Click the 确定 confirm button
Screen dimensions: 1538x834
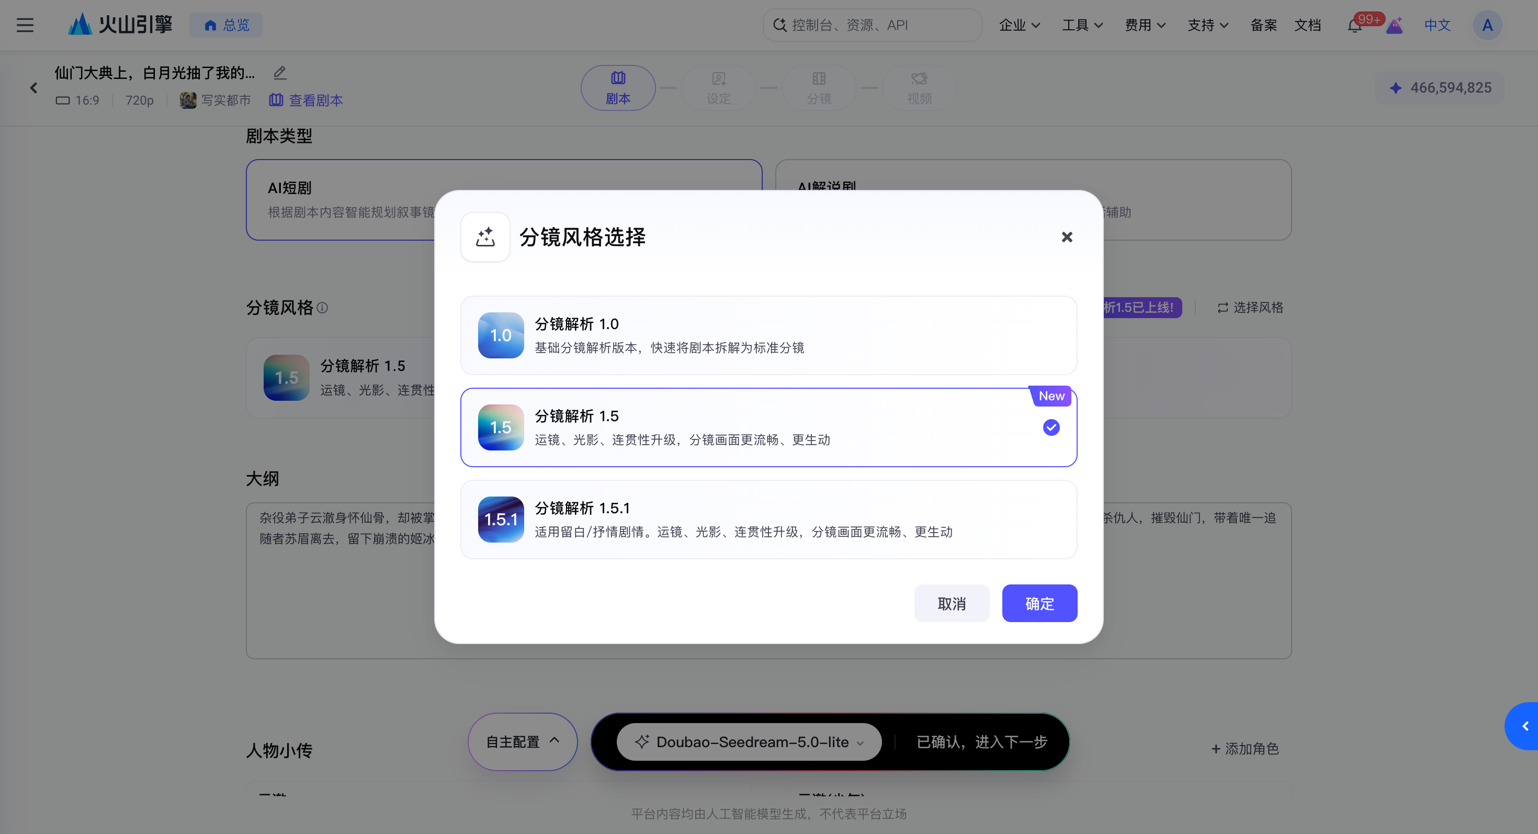pyautogui.click(x=1039, y=604)
